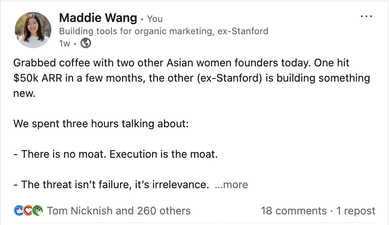390x225 pixels.
Task: Click the green clapping Celebrate reaction icon
Action: [38, 210]
